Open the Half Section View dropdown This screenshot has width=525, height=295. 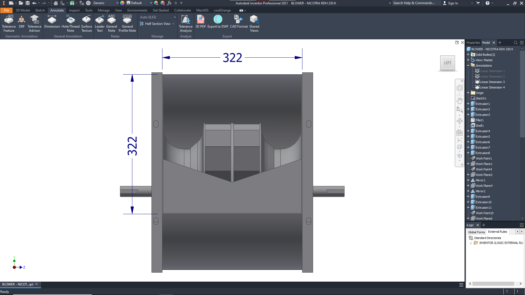pyautogui.click(x=173, y=24)
